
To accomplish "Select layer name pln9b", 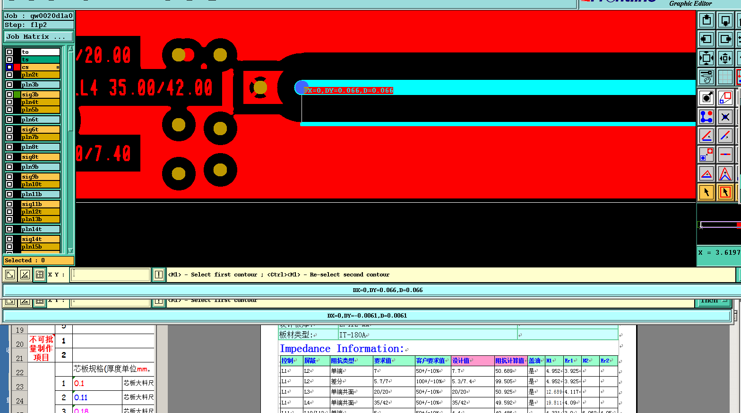I will [x=41, y=167].
